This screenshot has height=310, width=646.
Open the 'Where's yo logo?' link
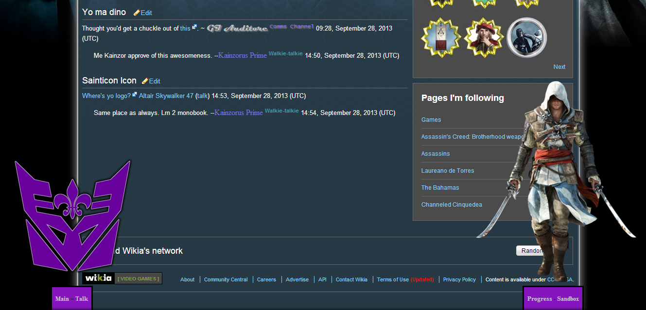pos(106,96)
